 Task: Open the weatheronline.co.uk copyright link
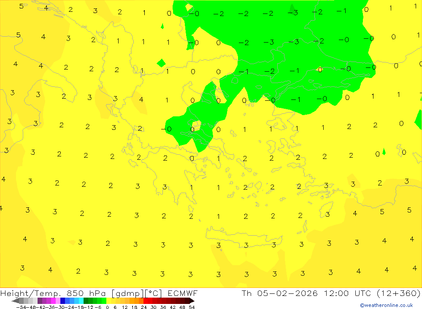(x=387, y=305)
